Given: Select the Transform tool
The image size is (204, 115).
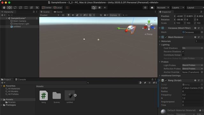Looking at the screenshot, I should click(x=32, y=8).
